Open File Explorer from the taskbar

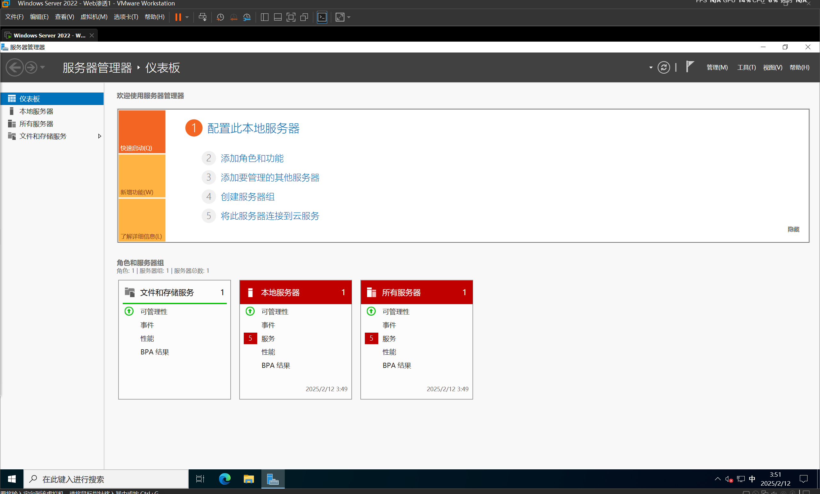(249, 479)
